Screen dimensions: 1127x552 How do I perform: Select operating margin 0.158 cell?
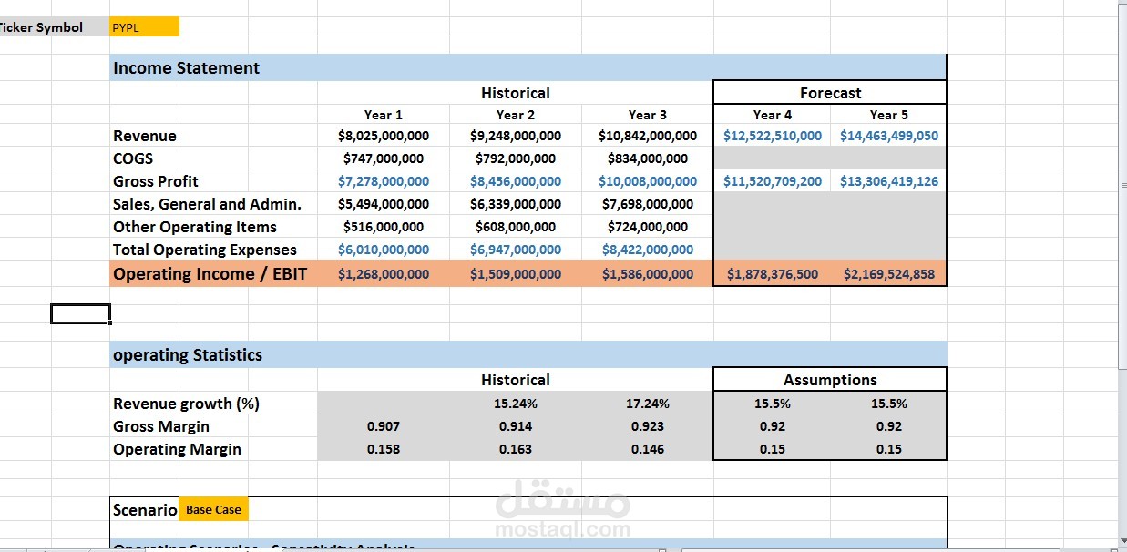[x=384, y=449]
